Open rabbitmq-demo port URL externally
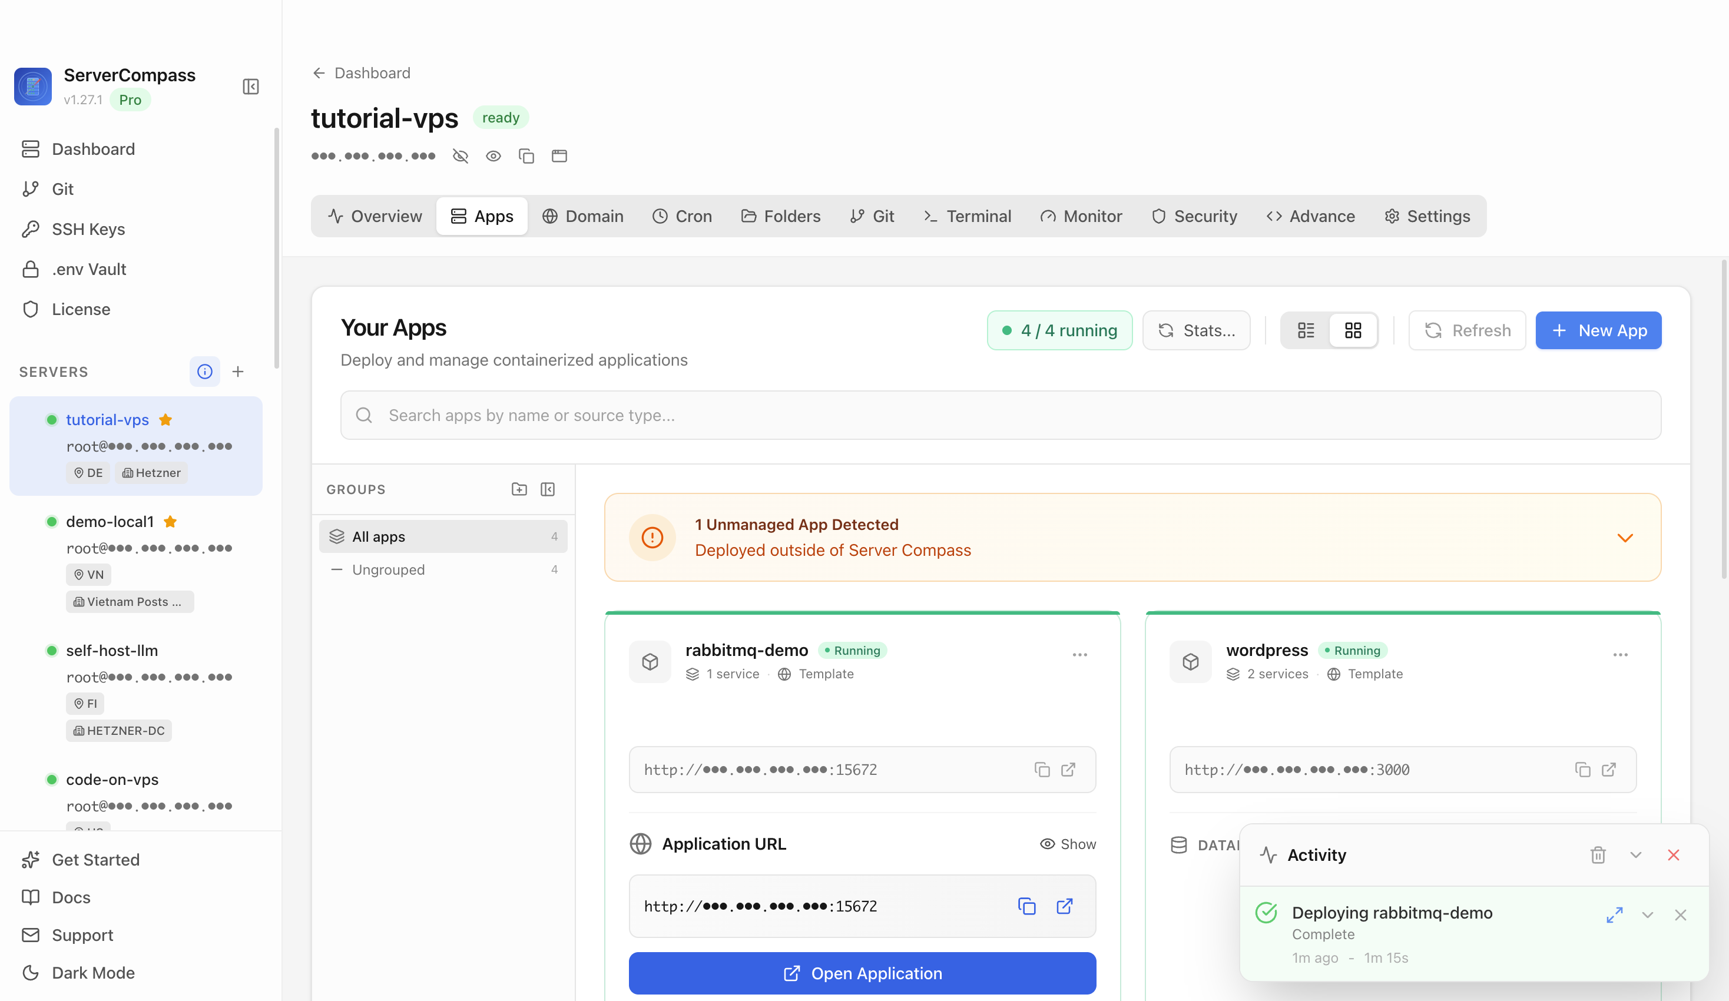Viewport: 1729px width, 1001px height. point(1068,770)
